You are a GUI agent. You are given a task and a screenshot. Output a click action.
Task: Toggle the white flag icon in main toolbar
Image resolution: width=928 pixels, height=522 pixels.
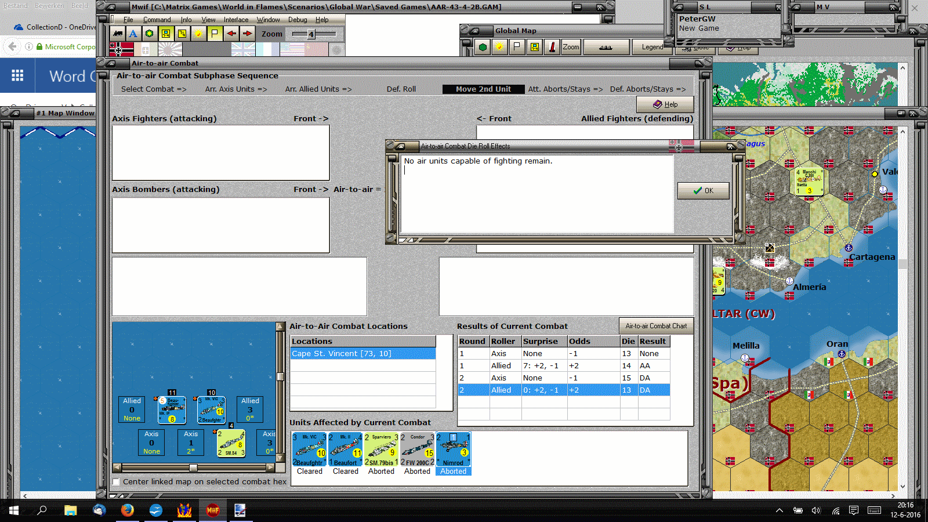215,34
